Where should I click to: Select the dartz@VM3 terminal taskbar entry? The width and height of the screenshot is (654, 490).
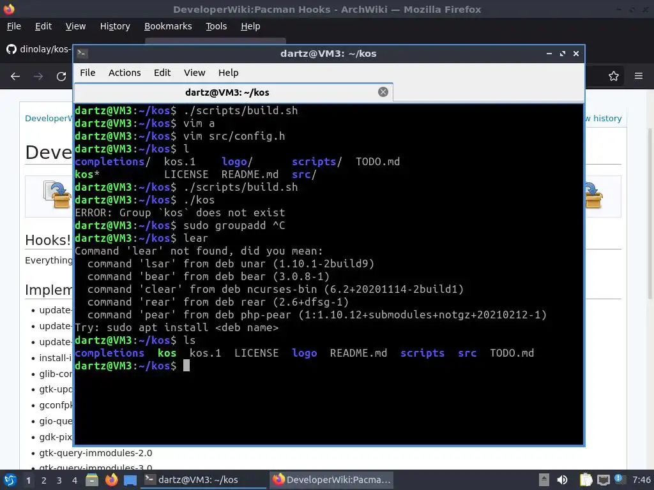tap(204, 480)
